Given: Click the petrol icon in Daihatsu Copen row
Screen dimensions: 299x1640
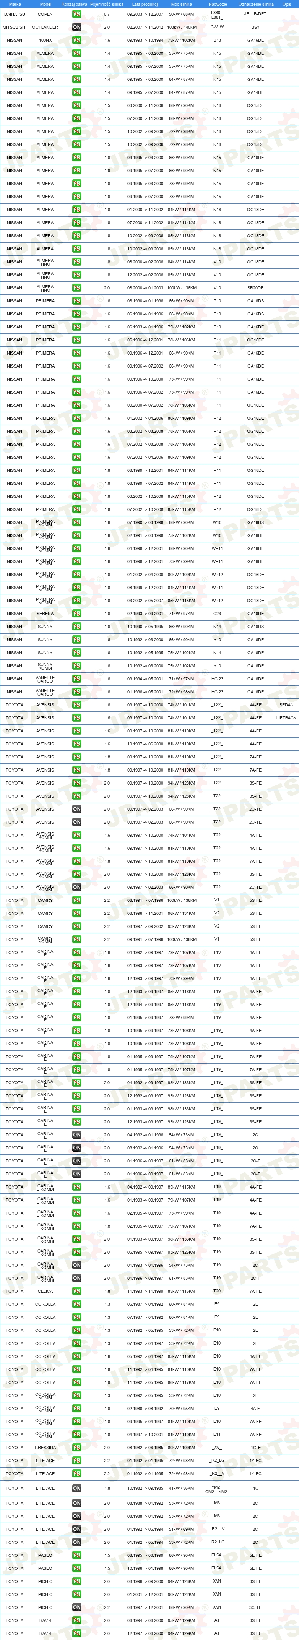Looking at the screenshot, I should tap(76, 14).
